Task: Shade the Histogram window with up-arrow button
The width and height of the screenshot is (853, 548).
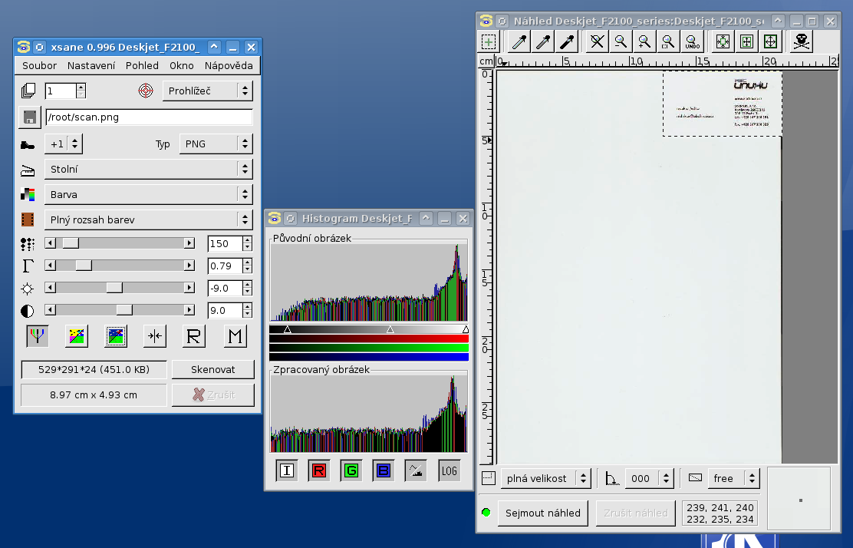Action: pyautogui.click(x=426, y=218)
